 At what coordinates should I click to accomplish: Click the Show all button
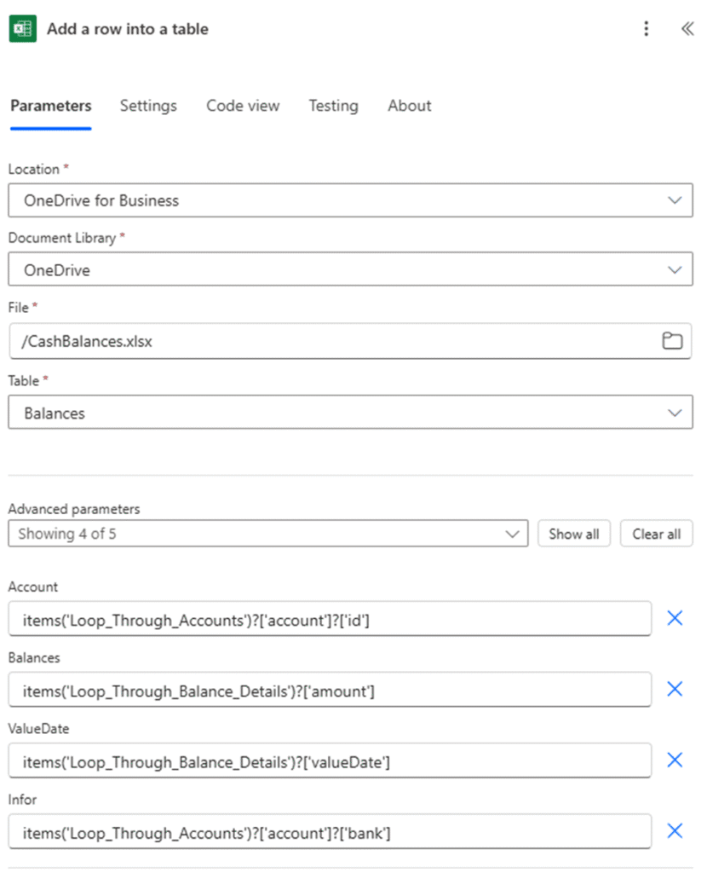pyautogui.click(x=573, y=534)
